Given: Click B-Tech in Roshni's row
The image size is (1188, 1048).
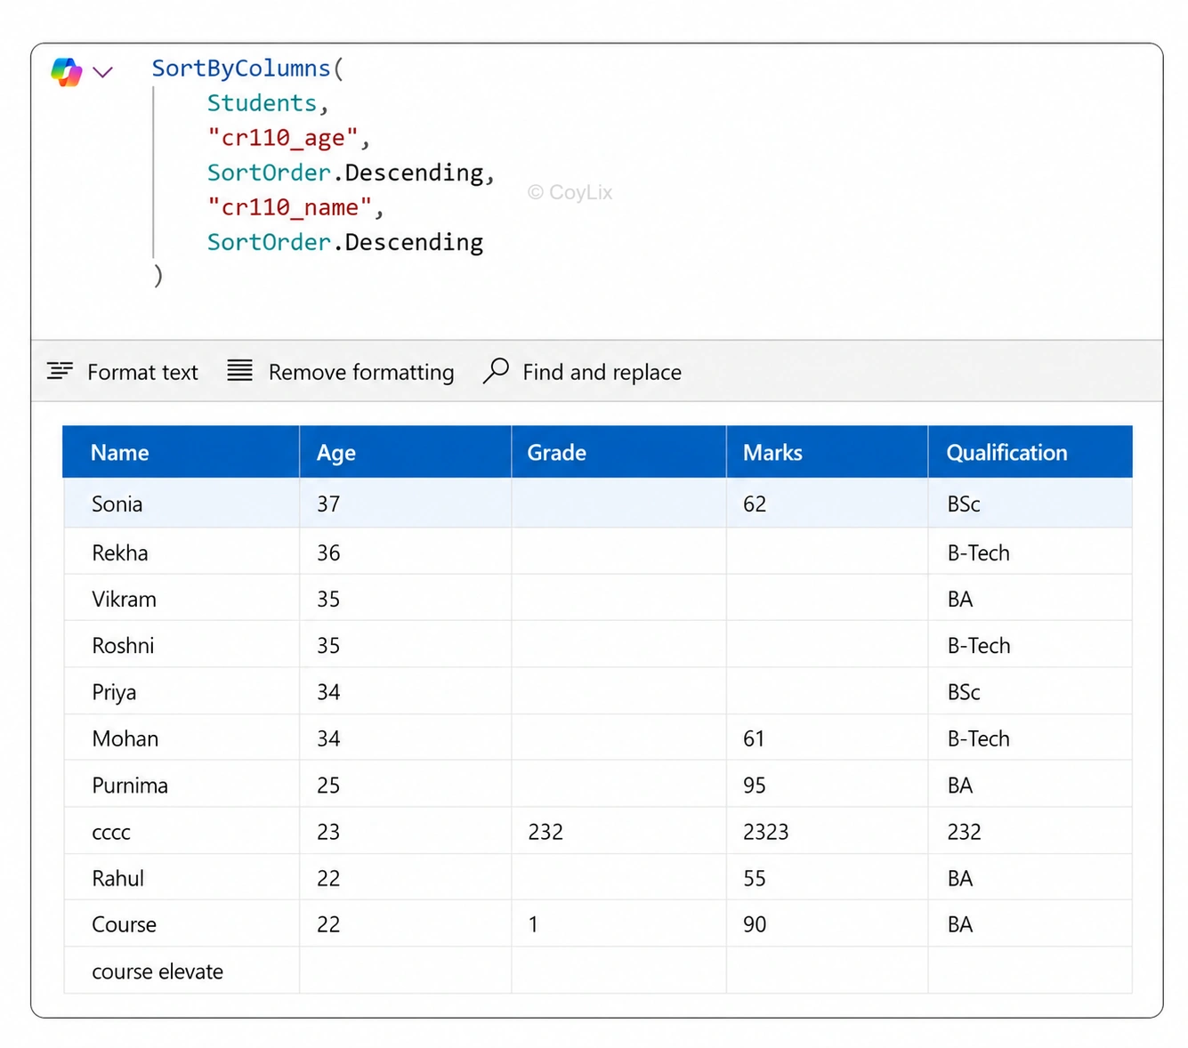Looking at the screenshot, I should point(979,645).
